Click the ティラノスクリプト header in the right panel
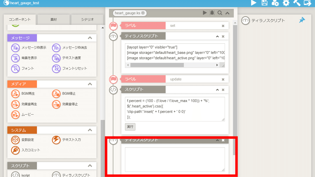Screen dimensions: 315x177 (268, 20)
